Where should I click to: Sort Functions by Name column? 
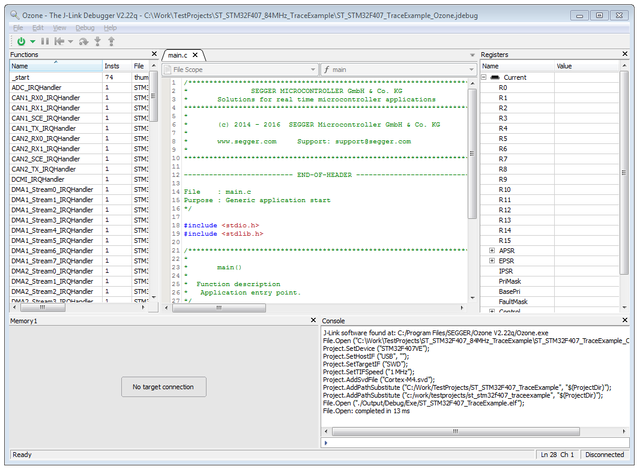click(56, 66)
